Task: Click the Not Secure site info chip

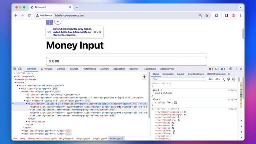Action: point(44,15)
